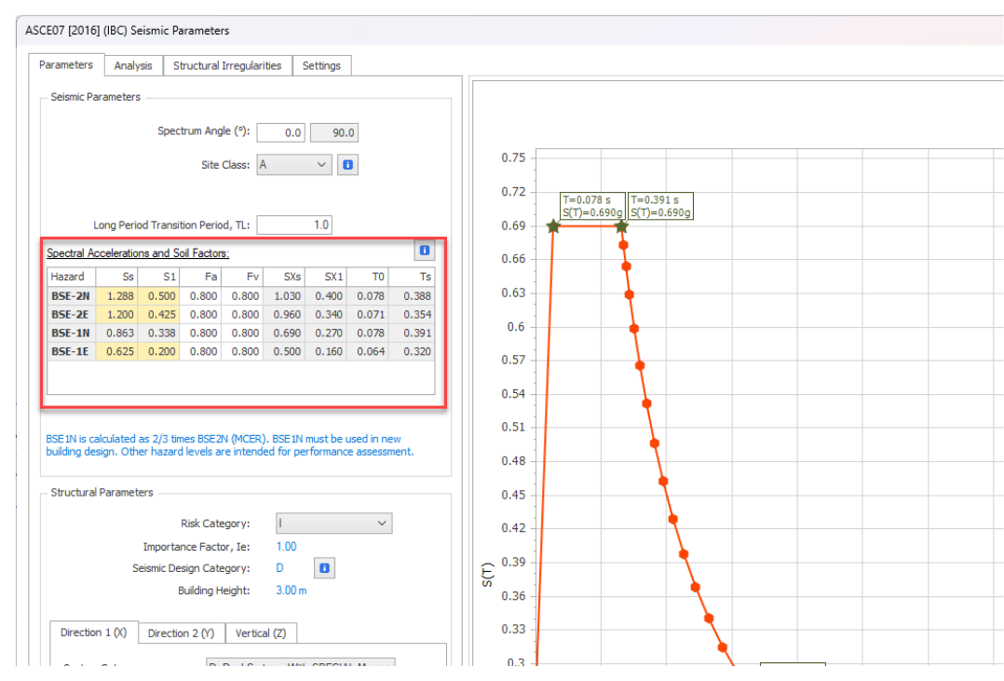Click Importance Factor value 1.00
The image size is (1004, 681).
click(x=286, y=547)
